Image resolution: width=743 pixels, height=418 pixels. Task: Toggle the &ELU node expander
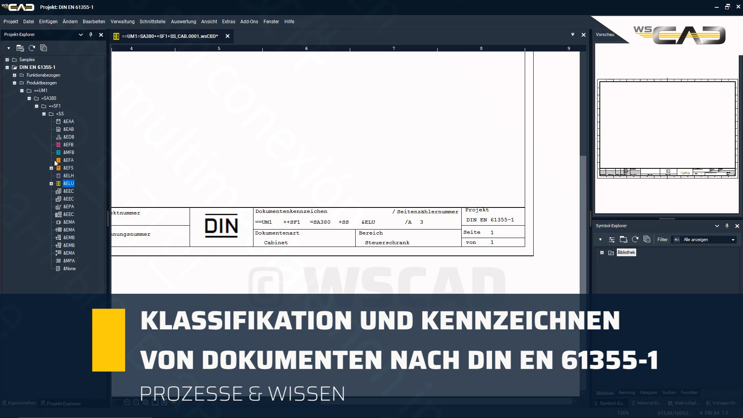pyautogui.click(x=51, y=183)
